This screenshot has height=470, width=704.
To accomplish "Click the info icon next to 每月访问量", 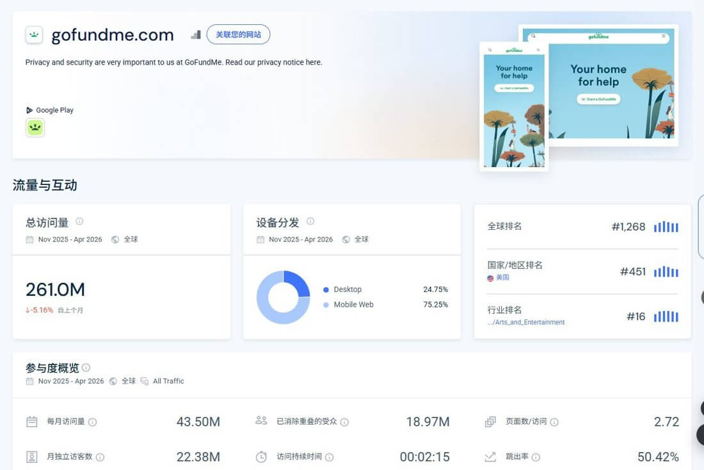I will pos(93,422).
